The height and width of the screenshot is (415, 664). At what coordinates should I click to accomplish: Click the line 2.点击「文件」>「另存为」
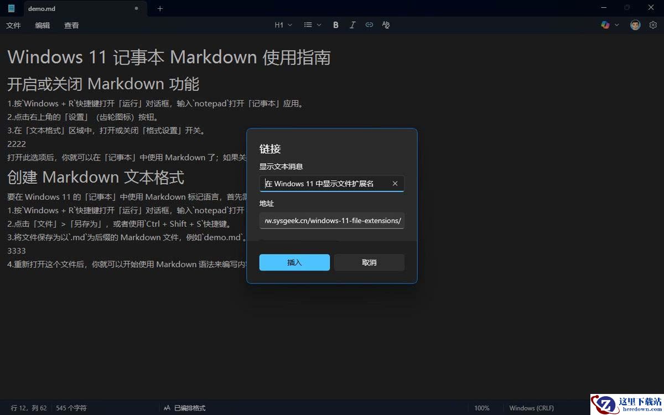119,224
